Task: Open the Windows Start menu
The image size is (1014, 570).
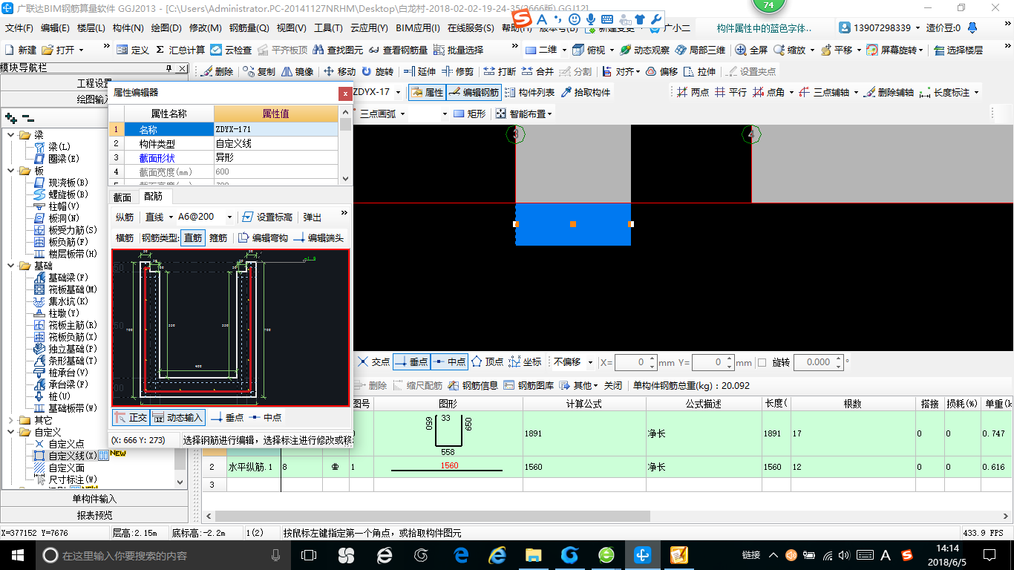Action: point(17,554)
